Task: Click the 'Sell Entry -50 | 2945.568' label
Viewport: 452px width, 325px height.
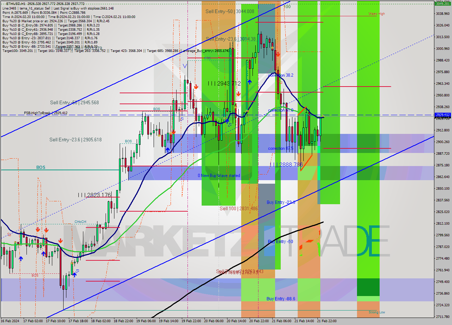Action: click(75, 102)
